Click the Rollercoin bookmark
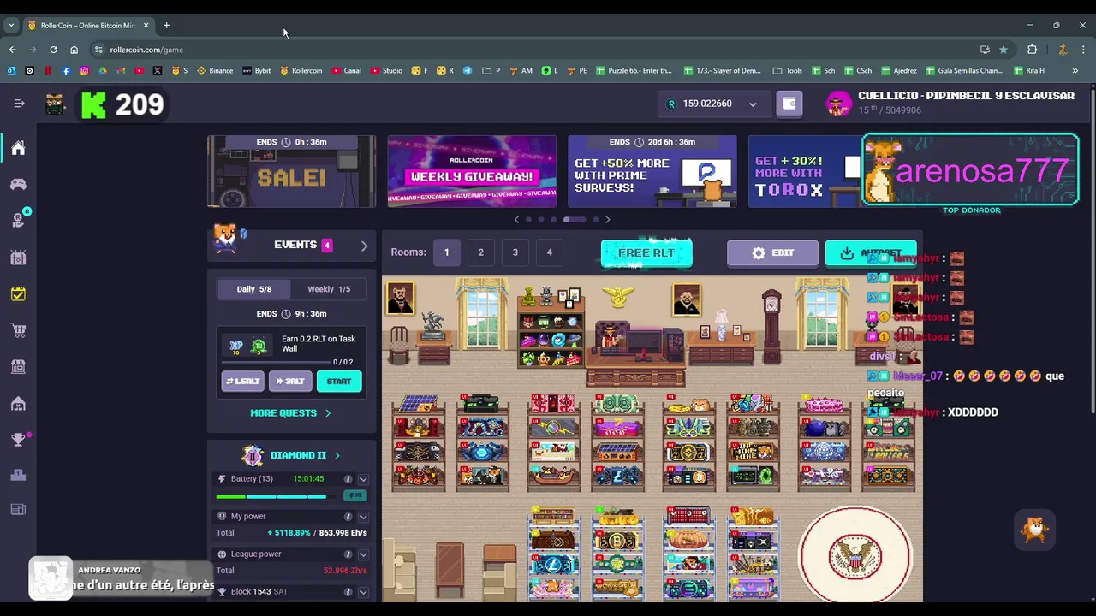This screenshot has height=616, width=1096. click(x=301, y=70)
